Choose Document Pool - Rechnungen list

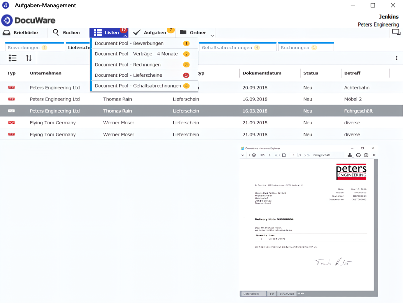(128, 65)
